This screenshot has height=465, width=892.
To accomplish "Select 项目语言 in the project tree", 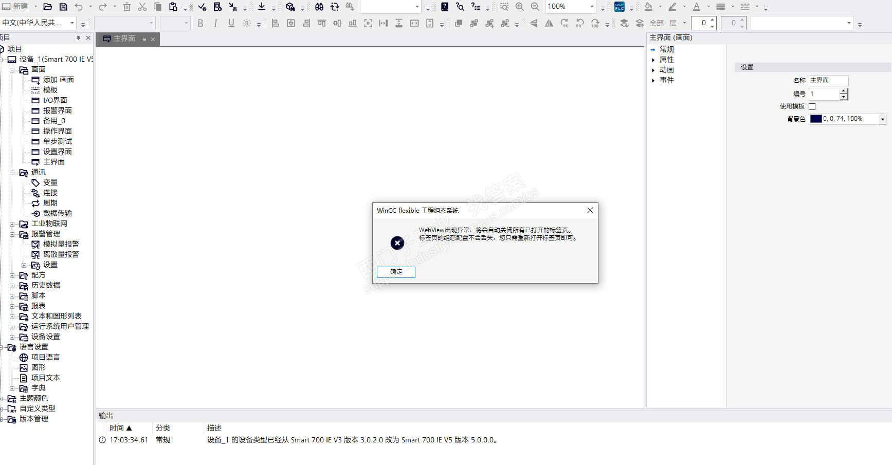I will [x=46, y=357].
